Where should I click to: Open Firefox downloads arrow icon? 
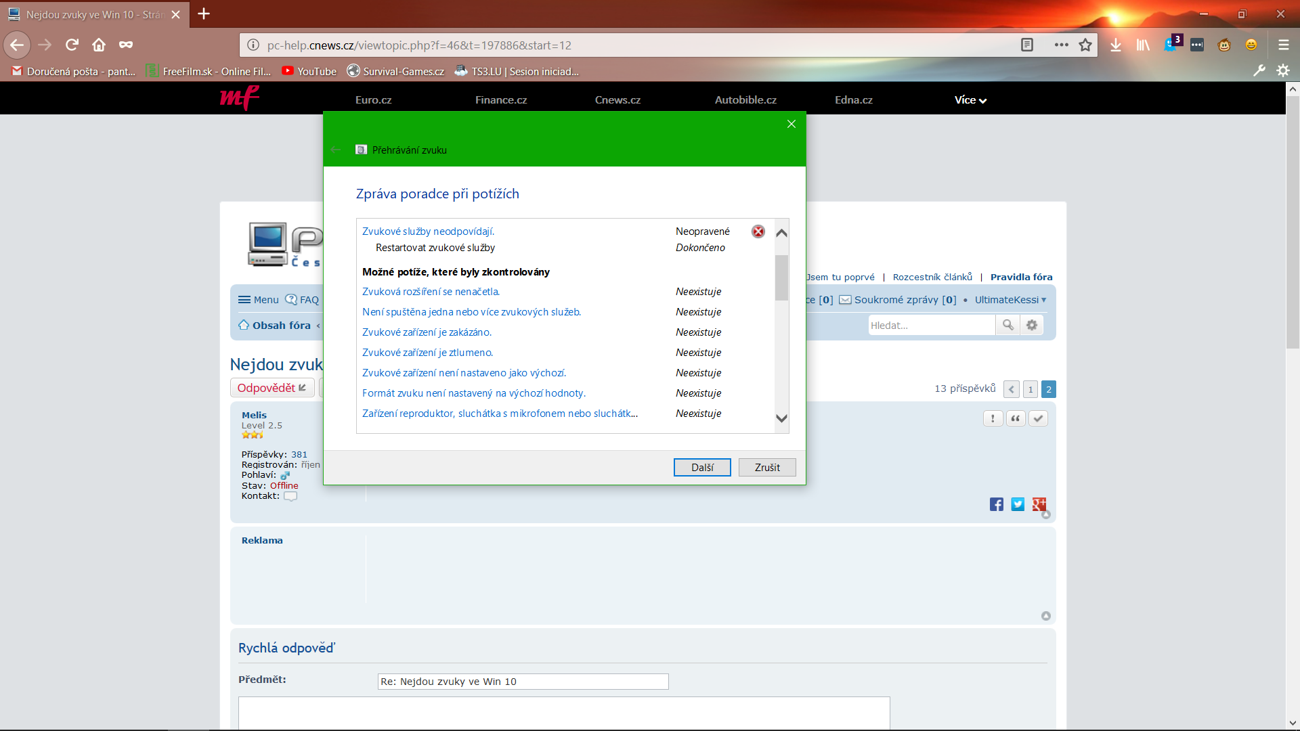point(1116,45)
